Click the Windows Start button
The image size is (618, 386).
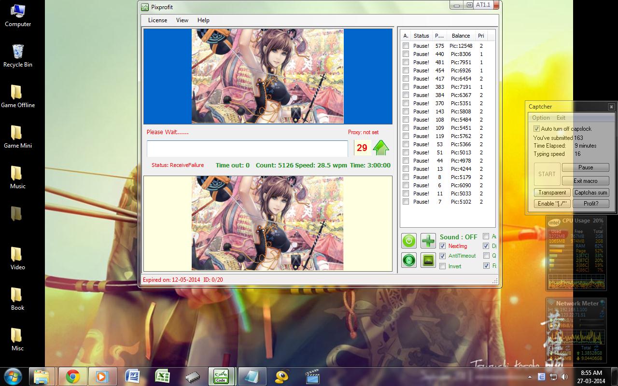[13, 376]
